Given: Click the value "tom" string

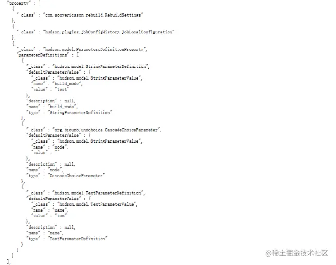Looking at the screenshot, I should pyautogui.click(x=61, y=216).
